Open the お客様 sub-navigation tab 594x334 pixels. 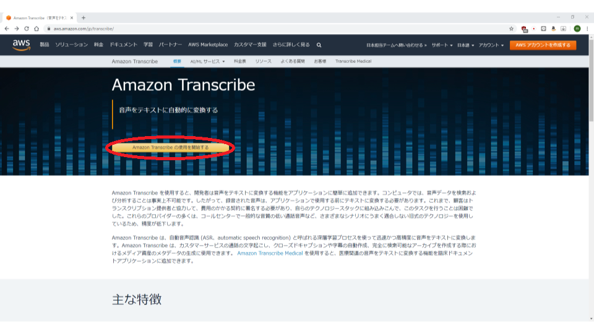pos(320,61)
